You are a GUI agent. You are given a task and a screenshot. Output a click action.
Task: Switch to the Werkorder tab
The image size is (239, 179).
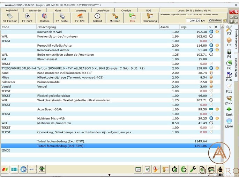click(35, 10)
